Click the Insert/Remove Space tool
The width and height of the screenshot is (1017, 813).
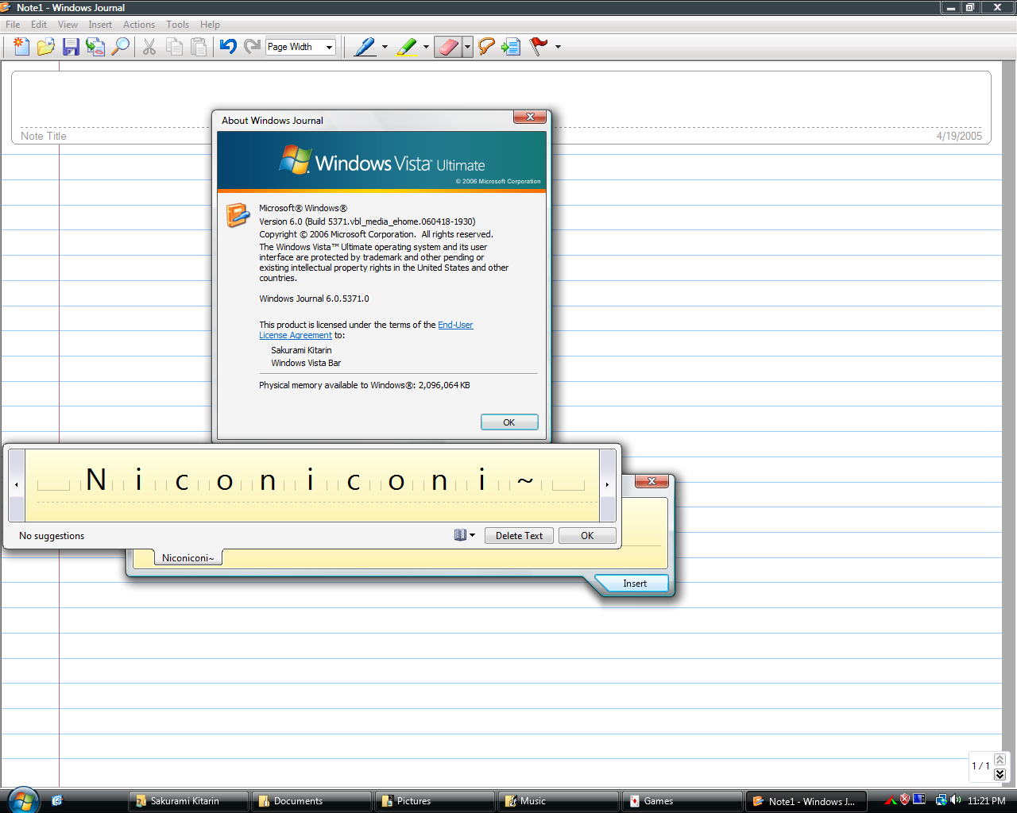coord(511,47)
